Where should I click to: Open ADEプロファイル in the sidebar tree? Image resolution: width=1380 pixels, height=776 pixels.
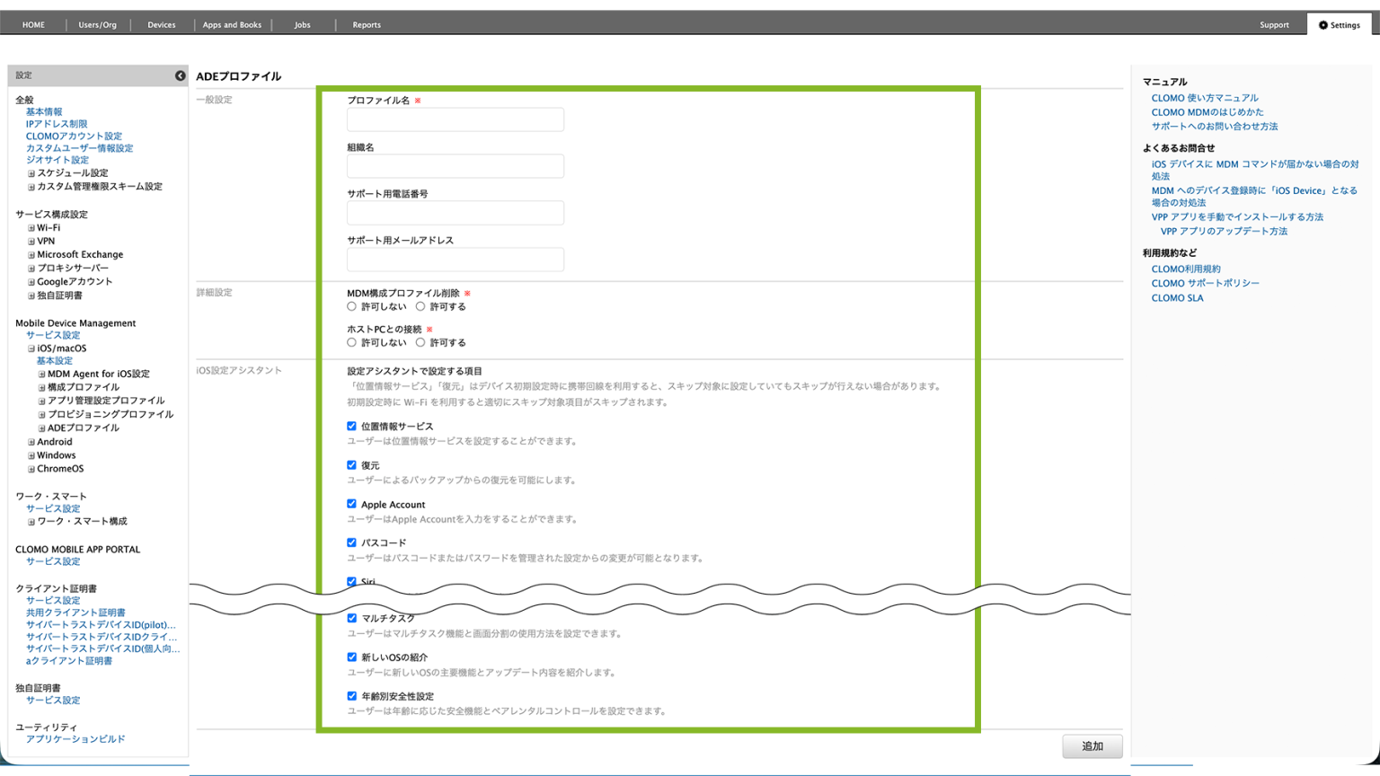pyautogui.click(x=83, y=428)
